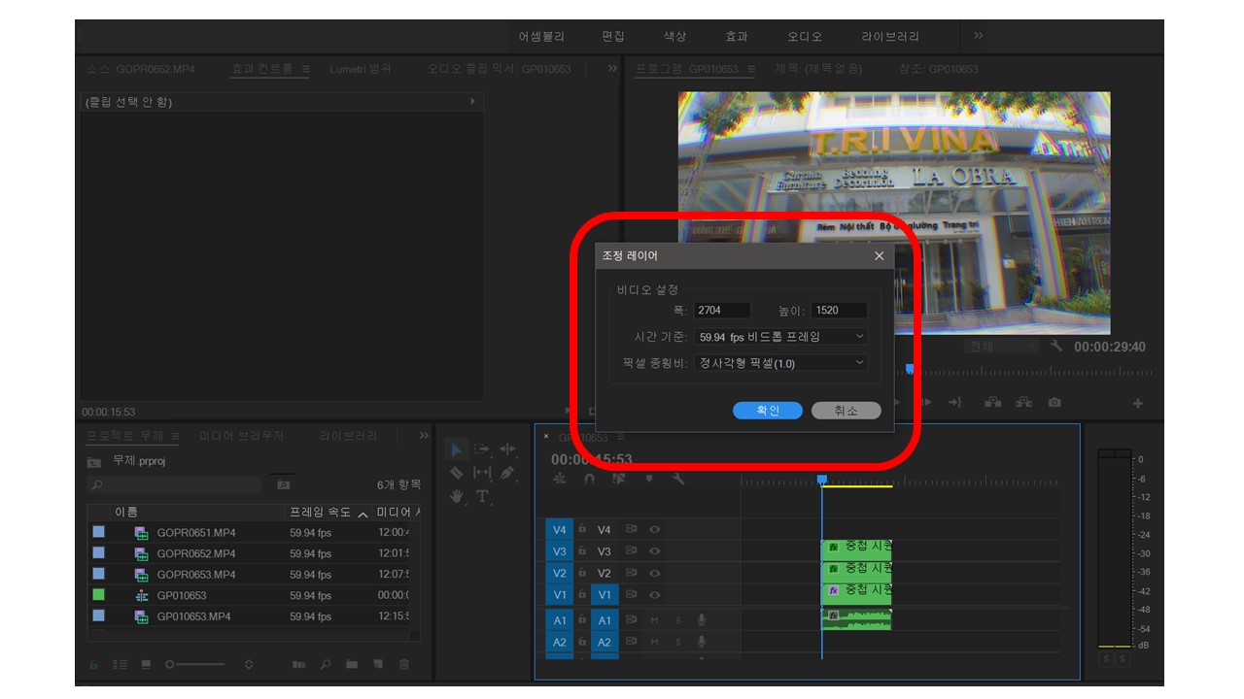Toggle nest-or-individual-clips insert mode icon
The width and height of the screenshot is (1244, 699).
pos(560,479)
